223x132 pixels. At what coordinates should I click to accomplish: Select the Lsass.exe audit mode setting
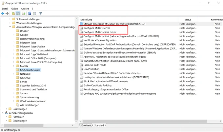95,65
